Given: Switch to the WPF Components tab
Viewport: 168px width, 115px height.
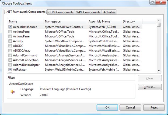Looking at the screenshot, I should (x=88, y=12).
